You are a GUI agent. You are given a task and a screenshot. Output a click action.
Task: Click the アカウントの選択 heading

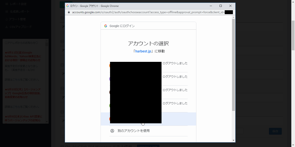[148, 43]
